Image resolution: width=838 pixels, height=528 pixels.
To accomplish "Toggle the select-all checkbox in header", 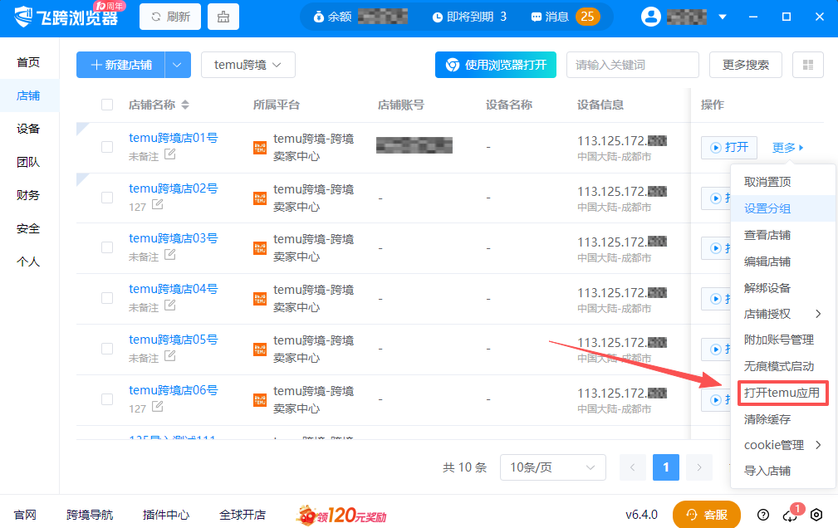I will pos(107,105).
